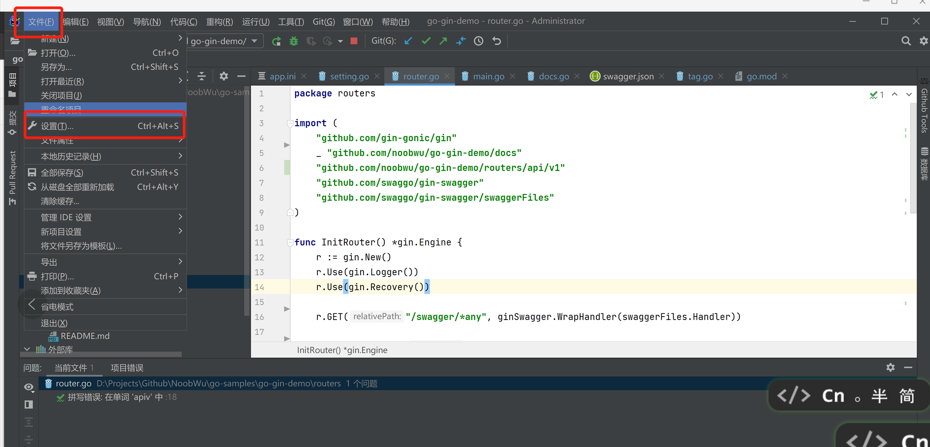Screen dimensions: 930x447
Task: Toggle 省电模式 in File menu
Action: [x=105, y=306]
